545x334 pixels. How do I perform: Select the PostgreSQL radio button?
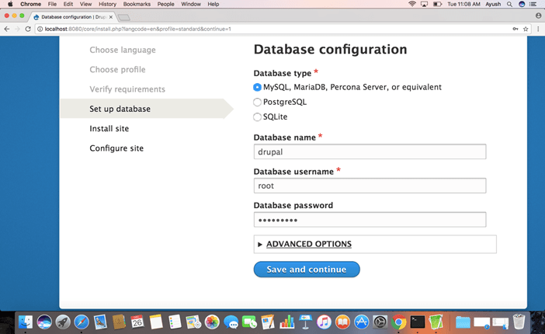pyautogui.click(x=257, y=103)
